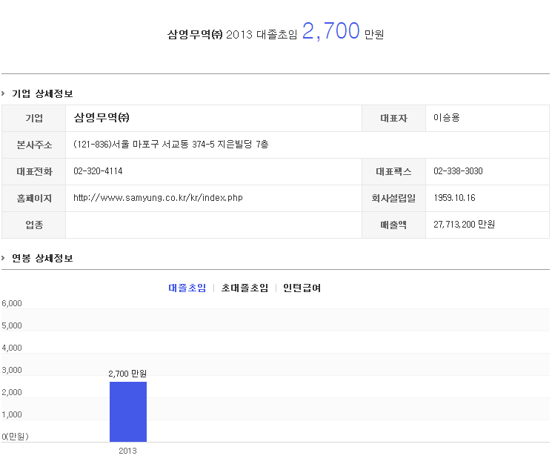Click the 대표자 header cell
The width and height of the screenshot is (552, 470).
pyautogui.click(x=393, y=118)
